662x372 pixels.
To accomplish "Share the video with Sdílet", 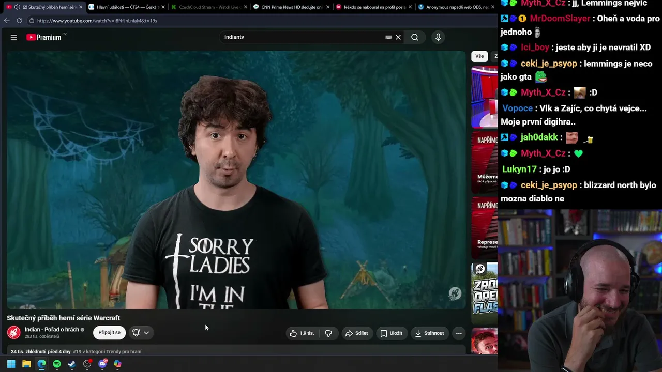I will [357, 333].
